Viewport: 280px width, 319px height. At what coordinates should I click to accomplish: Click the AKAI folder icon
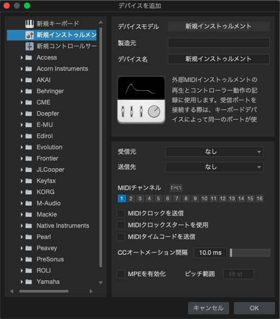tap(29, 80)
